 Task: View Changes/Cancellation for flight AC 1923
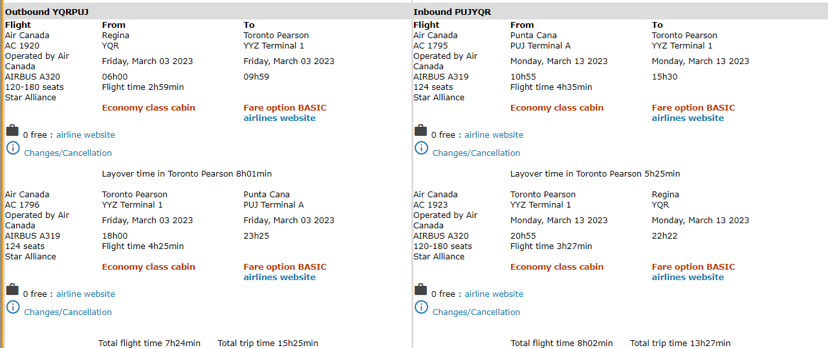click(x=476, y=312)
